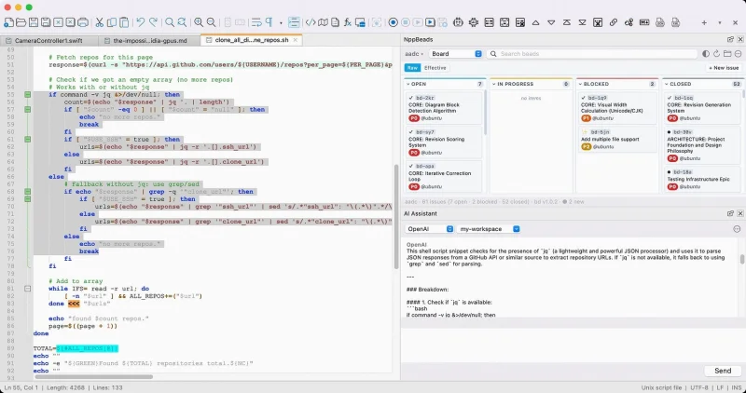This screenshot has width=746, height=393.
Task: Open the OpenAI provider dropdown
Action: click(x=430, y=228)
